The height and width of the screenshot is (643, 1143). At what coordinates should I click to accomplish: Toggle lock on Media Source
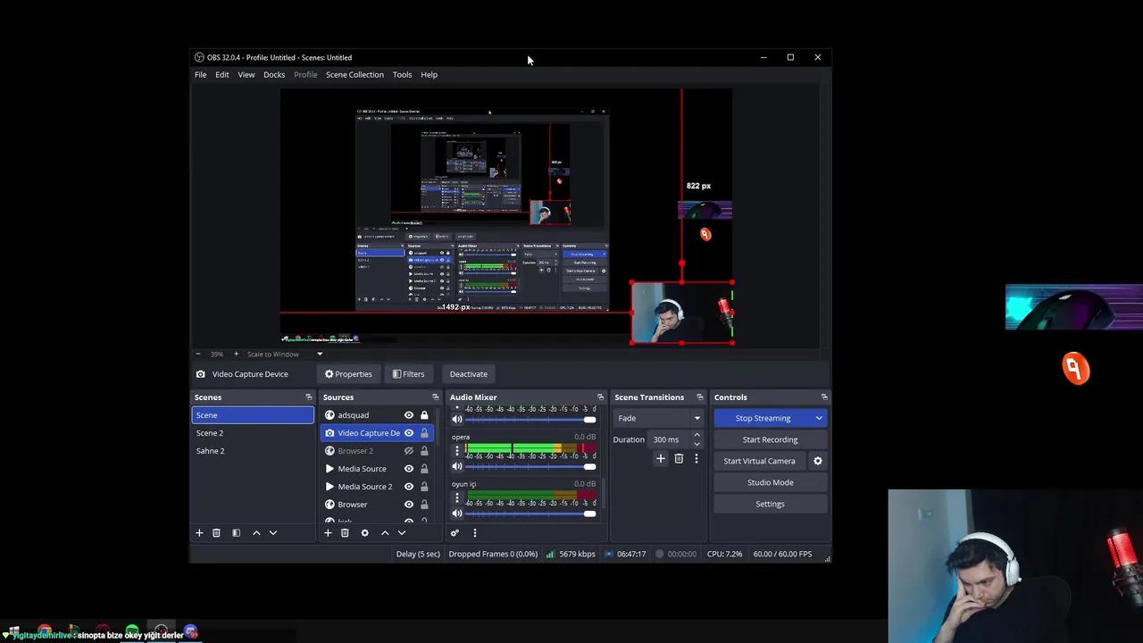pos(424,469)
